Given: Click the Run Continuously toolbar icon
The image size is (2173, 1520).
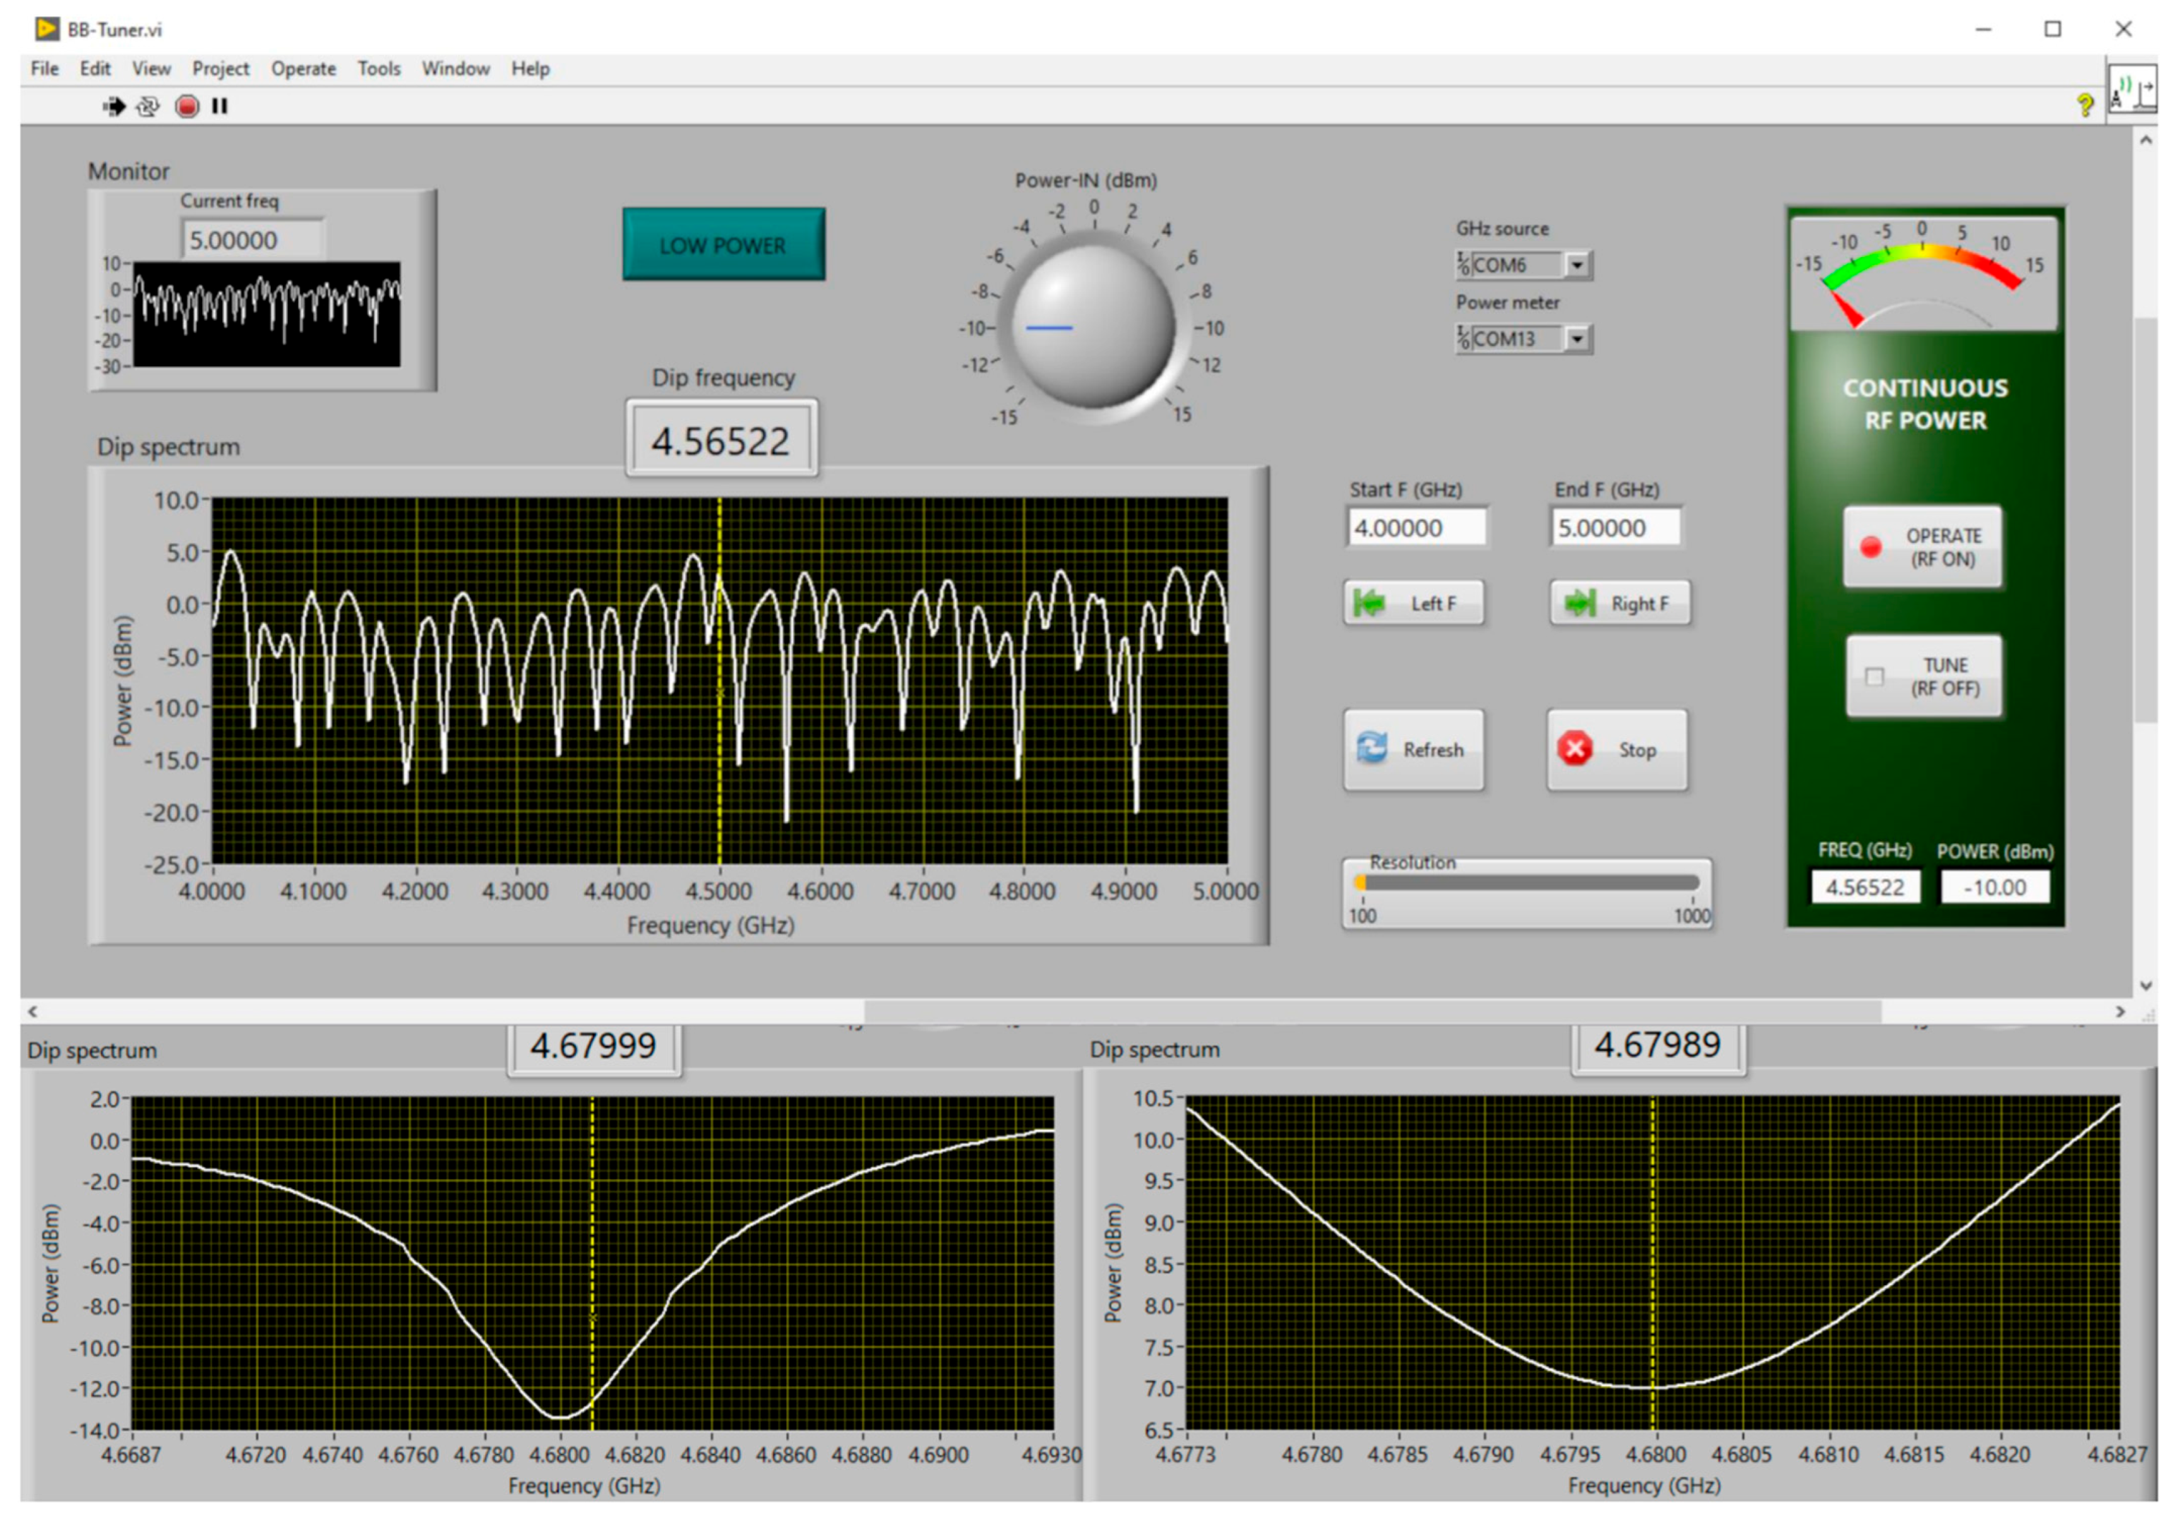Looking at the screenshot, I should pos(148,106).
